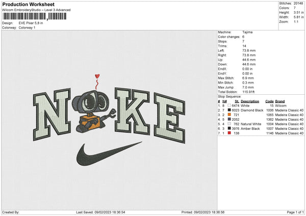Click the 'Amber Black' description text
The width and height of the screenshot is (306, 216).
[x=250, y=129]
